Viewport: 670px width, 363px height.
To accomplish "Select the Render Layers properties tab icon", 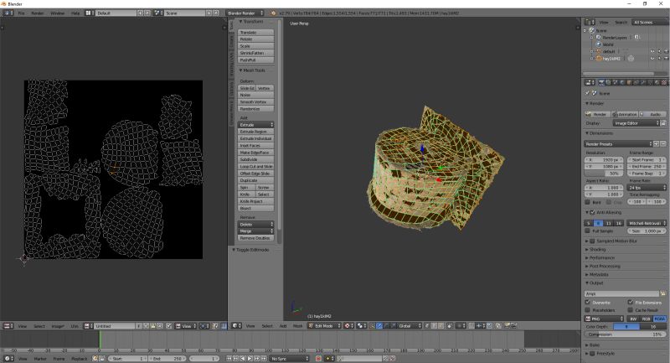I will tap(608, 82).
